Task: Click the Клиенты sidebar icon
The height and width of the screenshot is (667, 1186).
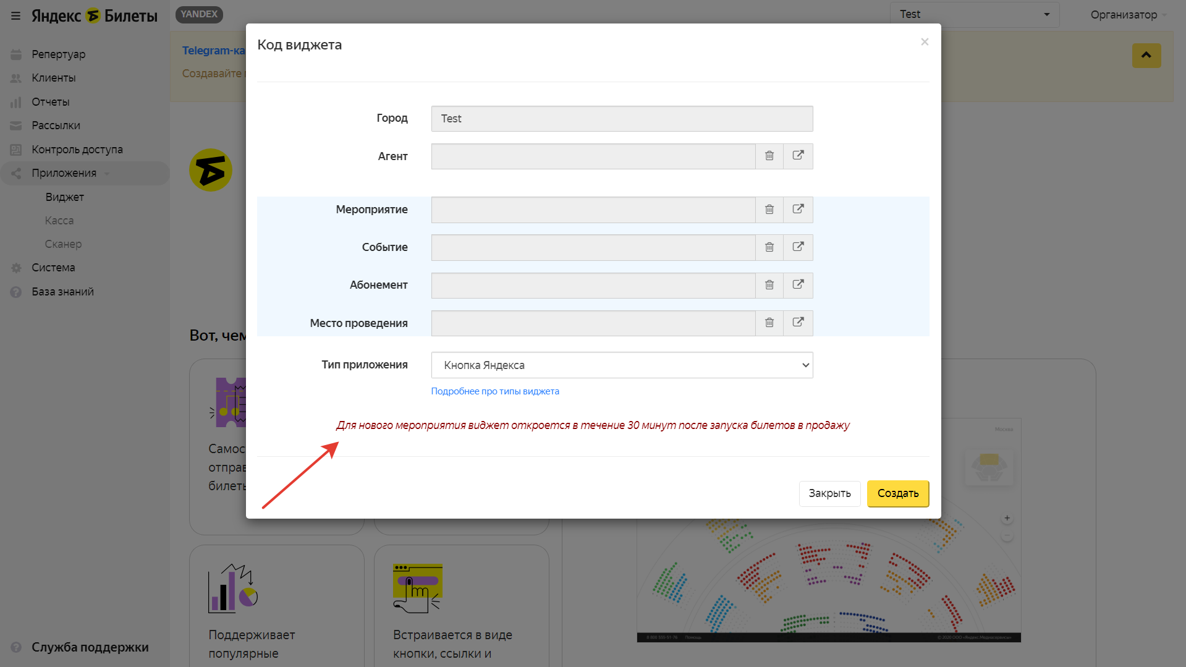Action: pyautogui.click(x=16, y=78)
